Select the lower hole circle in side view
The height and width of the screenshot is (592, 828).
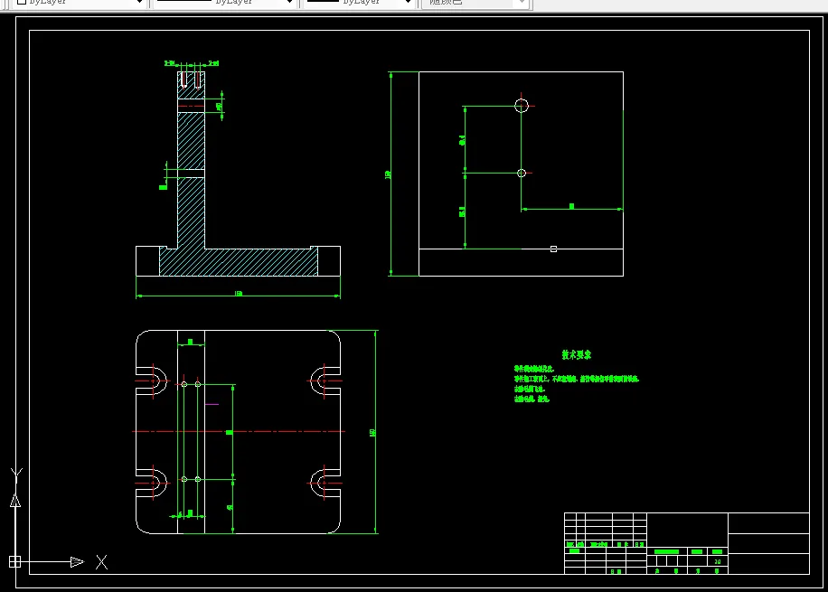522,174
